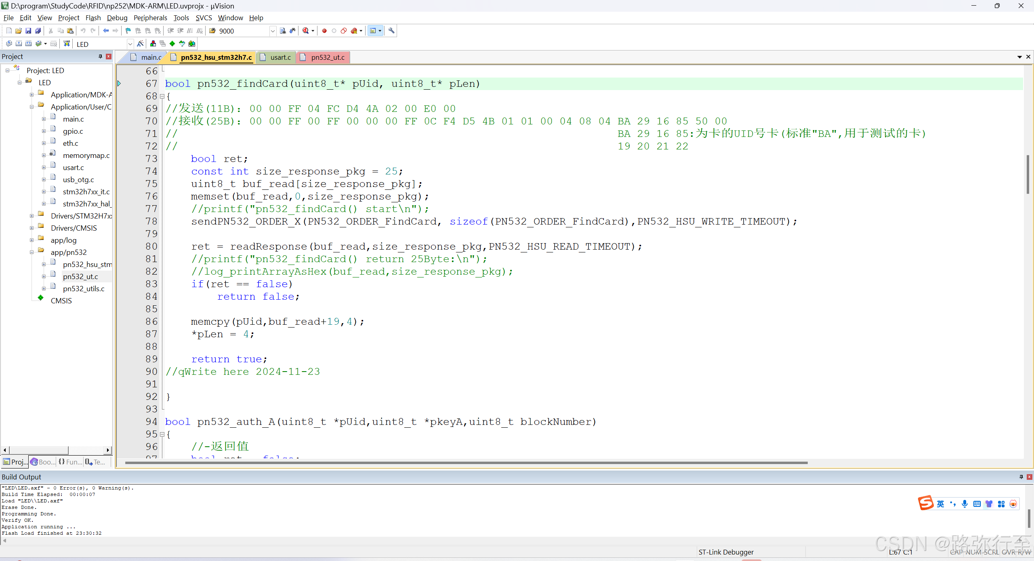This screenshot has width=1034, height=561.
Task: Insert breakpoint with red dot icon
Action: coord(324,31)
